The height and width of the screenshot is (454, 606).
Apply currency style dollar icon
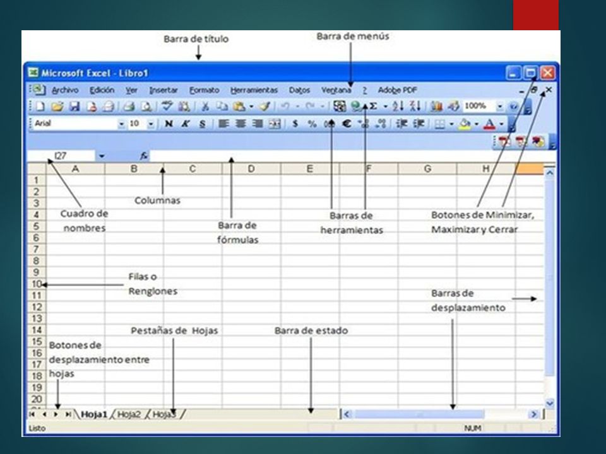[x=295, y=124]
